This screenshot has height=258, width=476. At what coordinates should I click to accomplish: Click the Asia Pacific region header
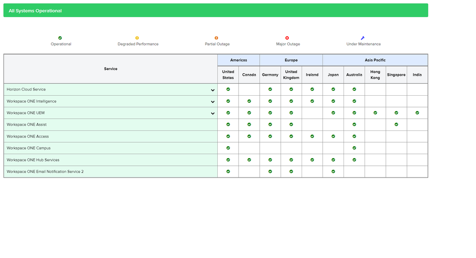tap(375, 60)
